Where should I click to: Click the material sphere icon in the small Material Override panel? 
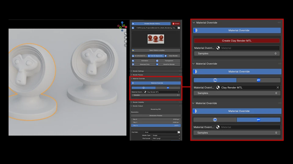coord(145,92)
